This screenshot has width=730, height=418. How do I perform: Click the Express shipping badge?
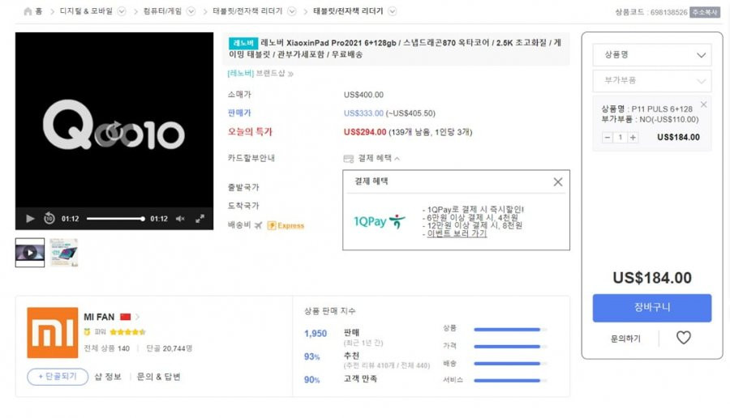(286, 225)
